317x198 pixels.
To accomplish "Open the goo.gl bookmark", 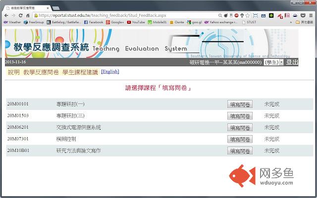I will (194, 22).
